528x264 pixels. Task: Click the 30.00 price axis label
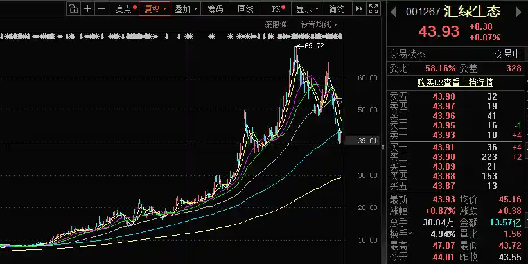tap(367, 175)
